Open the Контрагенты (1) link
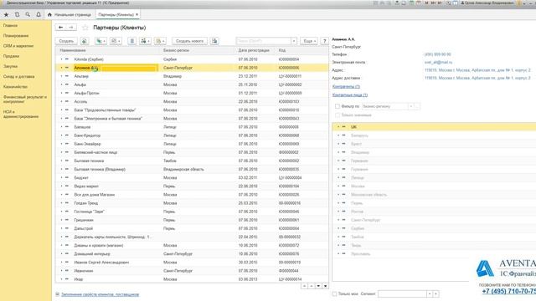This screenshot has height=301, width=536. pos(346,87)
